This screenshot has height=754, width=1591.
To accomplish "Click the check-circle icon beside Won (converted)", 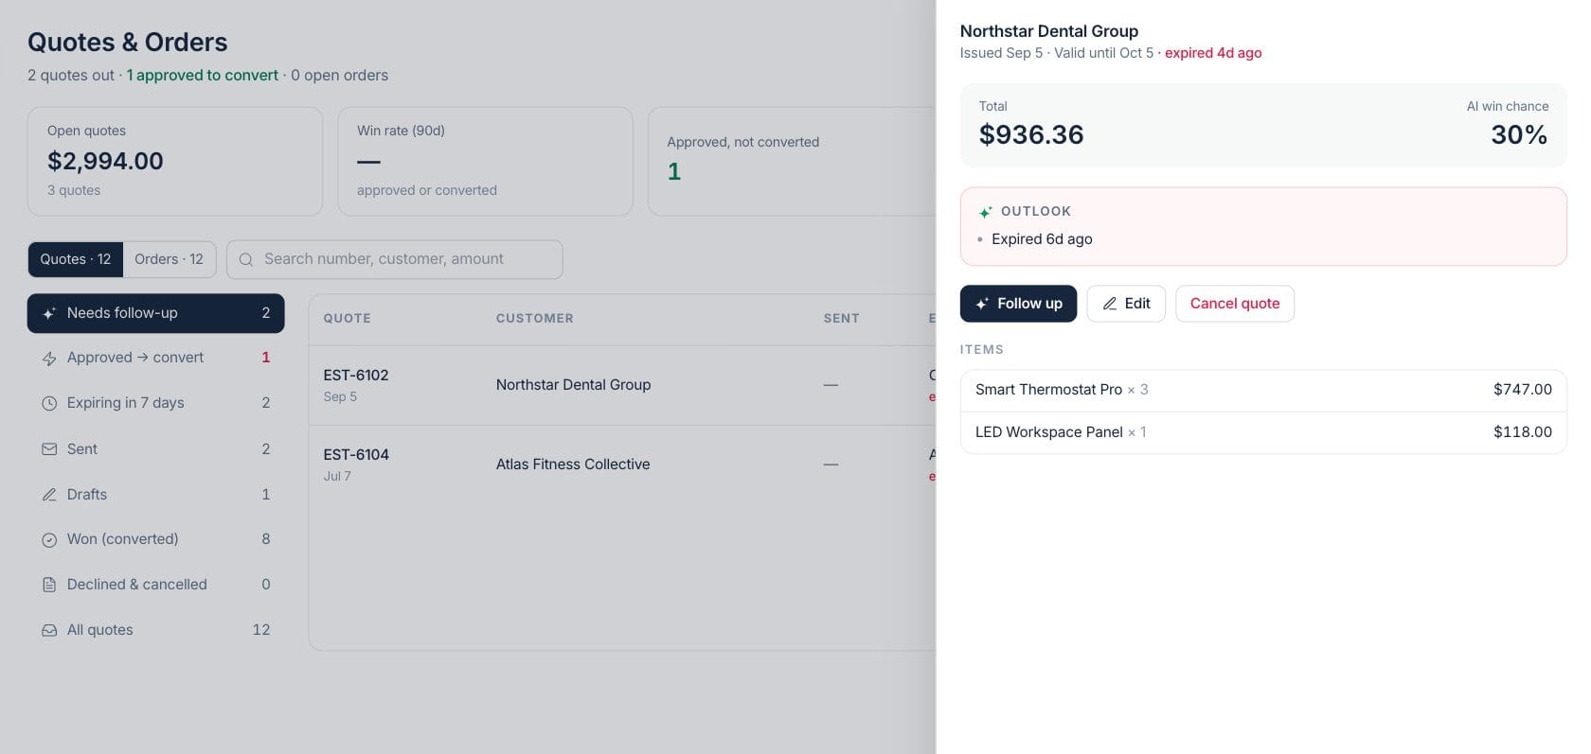I will (x=49, y=539).
